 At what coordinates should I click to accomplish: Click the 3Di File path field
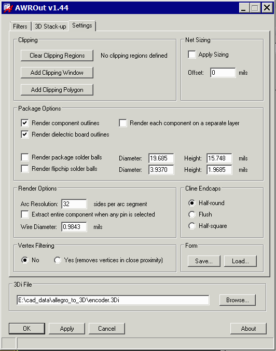[x=113, y=300]
